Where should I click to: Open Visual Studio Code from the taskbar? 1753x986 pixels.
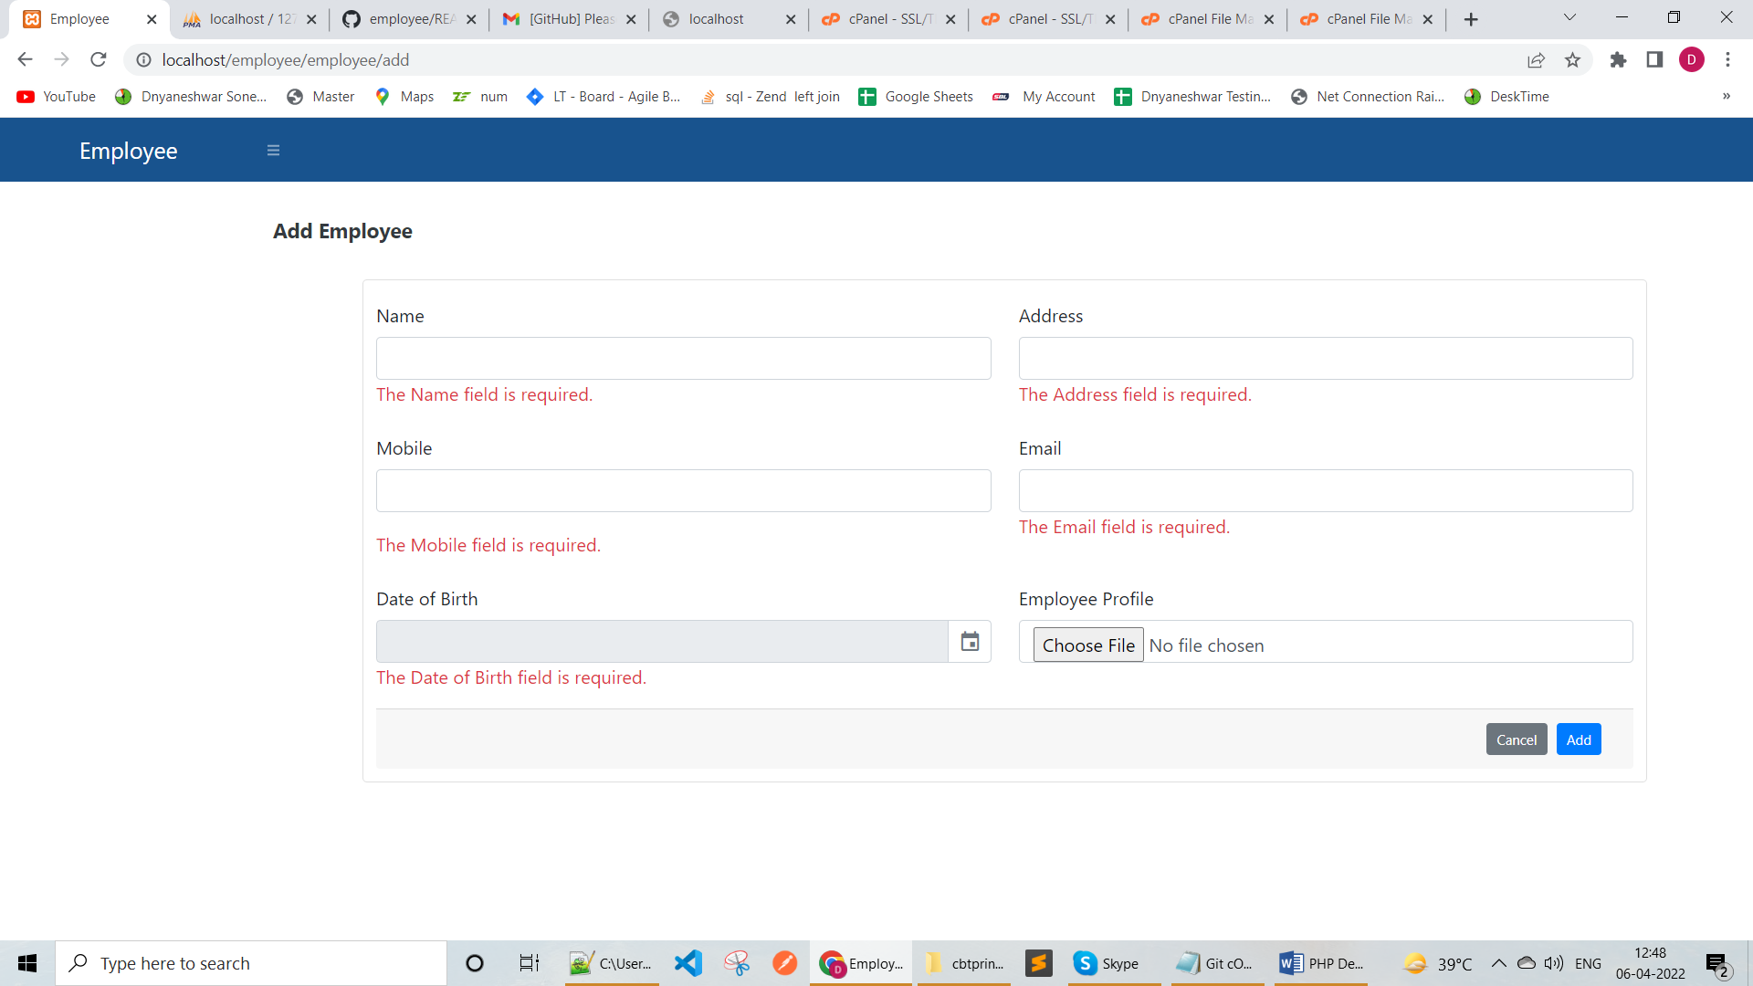point(688,963)
